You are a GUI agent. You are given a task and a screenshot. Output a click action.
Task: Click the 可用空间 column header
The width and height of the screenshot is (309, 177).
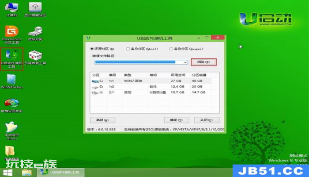[178, 75]
